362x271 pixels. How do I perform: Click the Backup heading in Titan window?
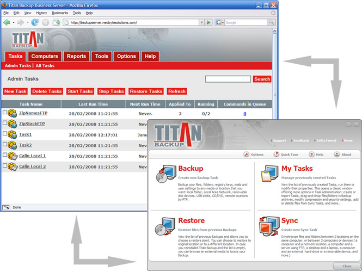point(191,168)
